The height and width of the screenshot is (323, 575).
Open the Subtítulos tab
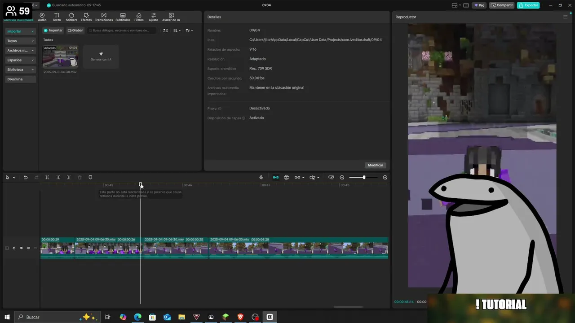point(123,17)
